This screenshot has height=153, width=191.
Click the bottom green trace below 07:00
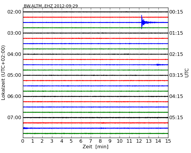tap(95, 134)
